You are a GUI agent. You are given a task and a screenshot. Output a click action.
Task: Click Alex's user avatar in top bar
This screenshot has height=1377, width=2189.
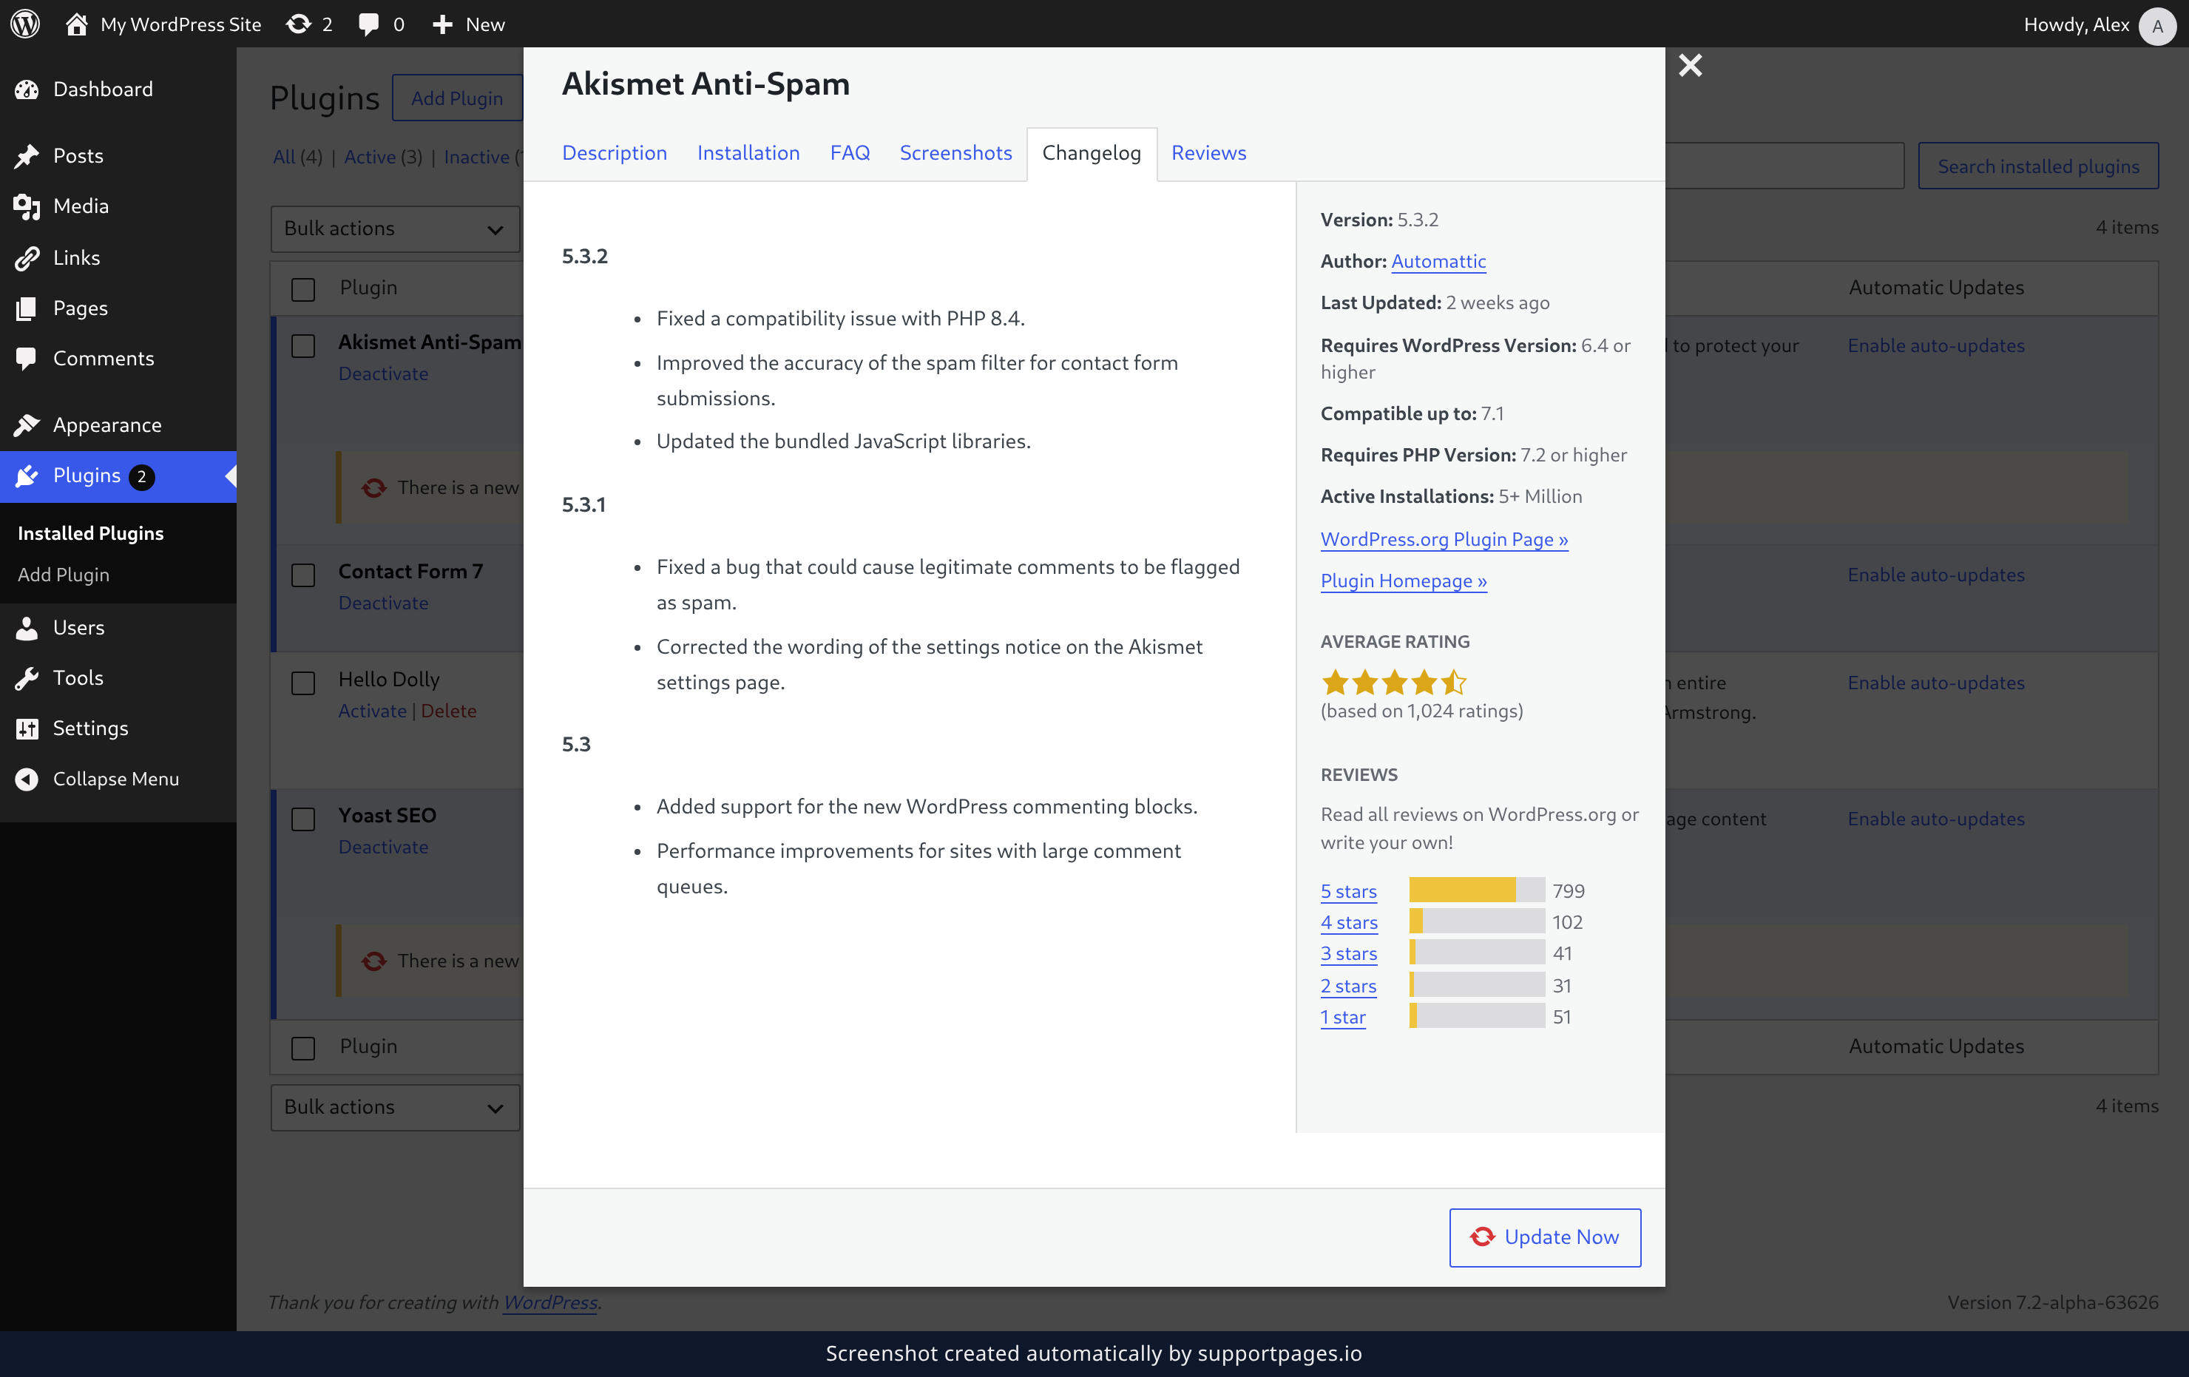click(2156, 25)
